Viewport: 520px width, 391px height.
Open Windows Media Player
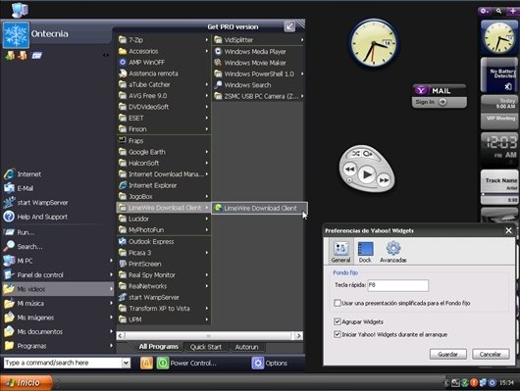point(258,52)
